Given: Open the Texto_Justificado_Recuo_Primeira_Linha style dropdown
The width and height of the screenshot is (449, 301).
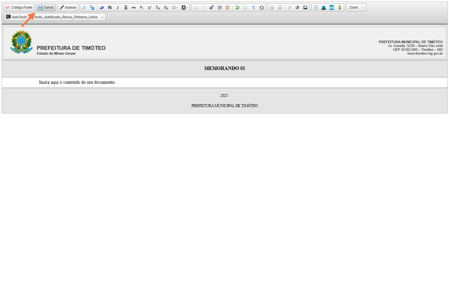Looking at the screenshot, I should (68, 17).
